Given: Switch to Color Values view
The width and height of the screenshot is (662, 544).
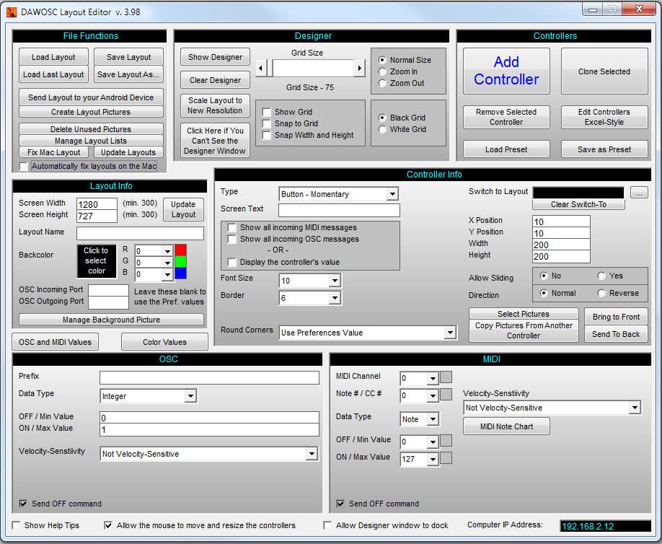Looking at the screenshot, I should coord(164,342).
